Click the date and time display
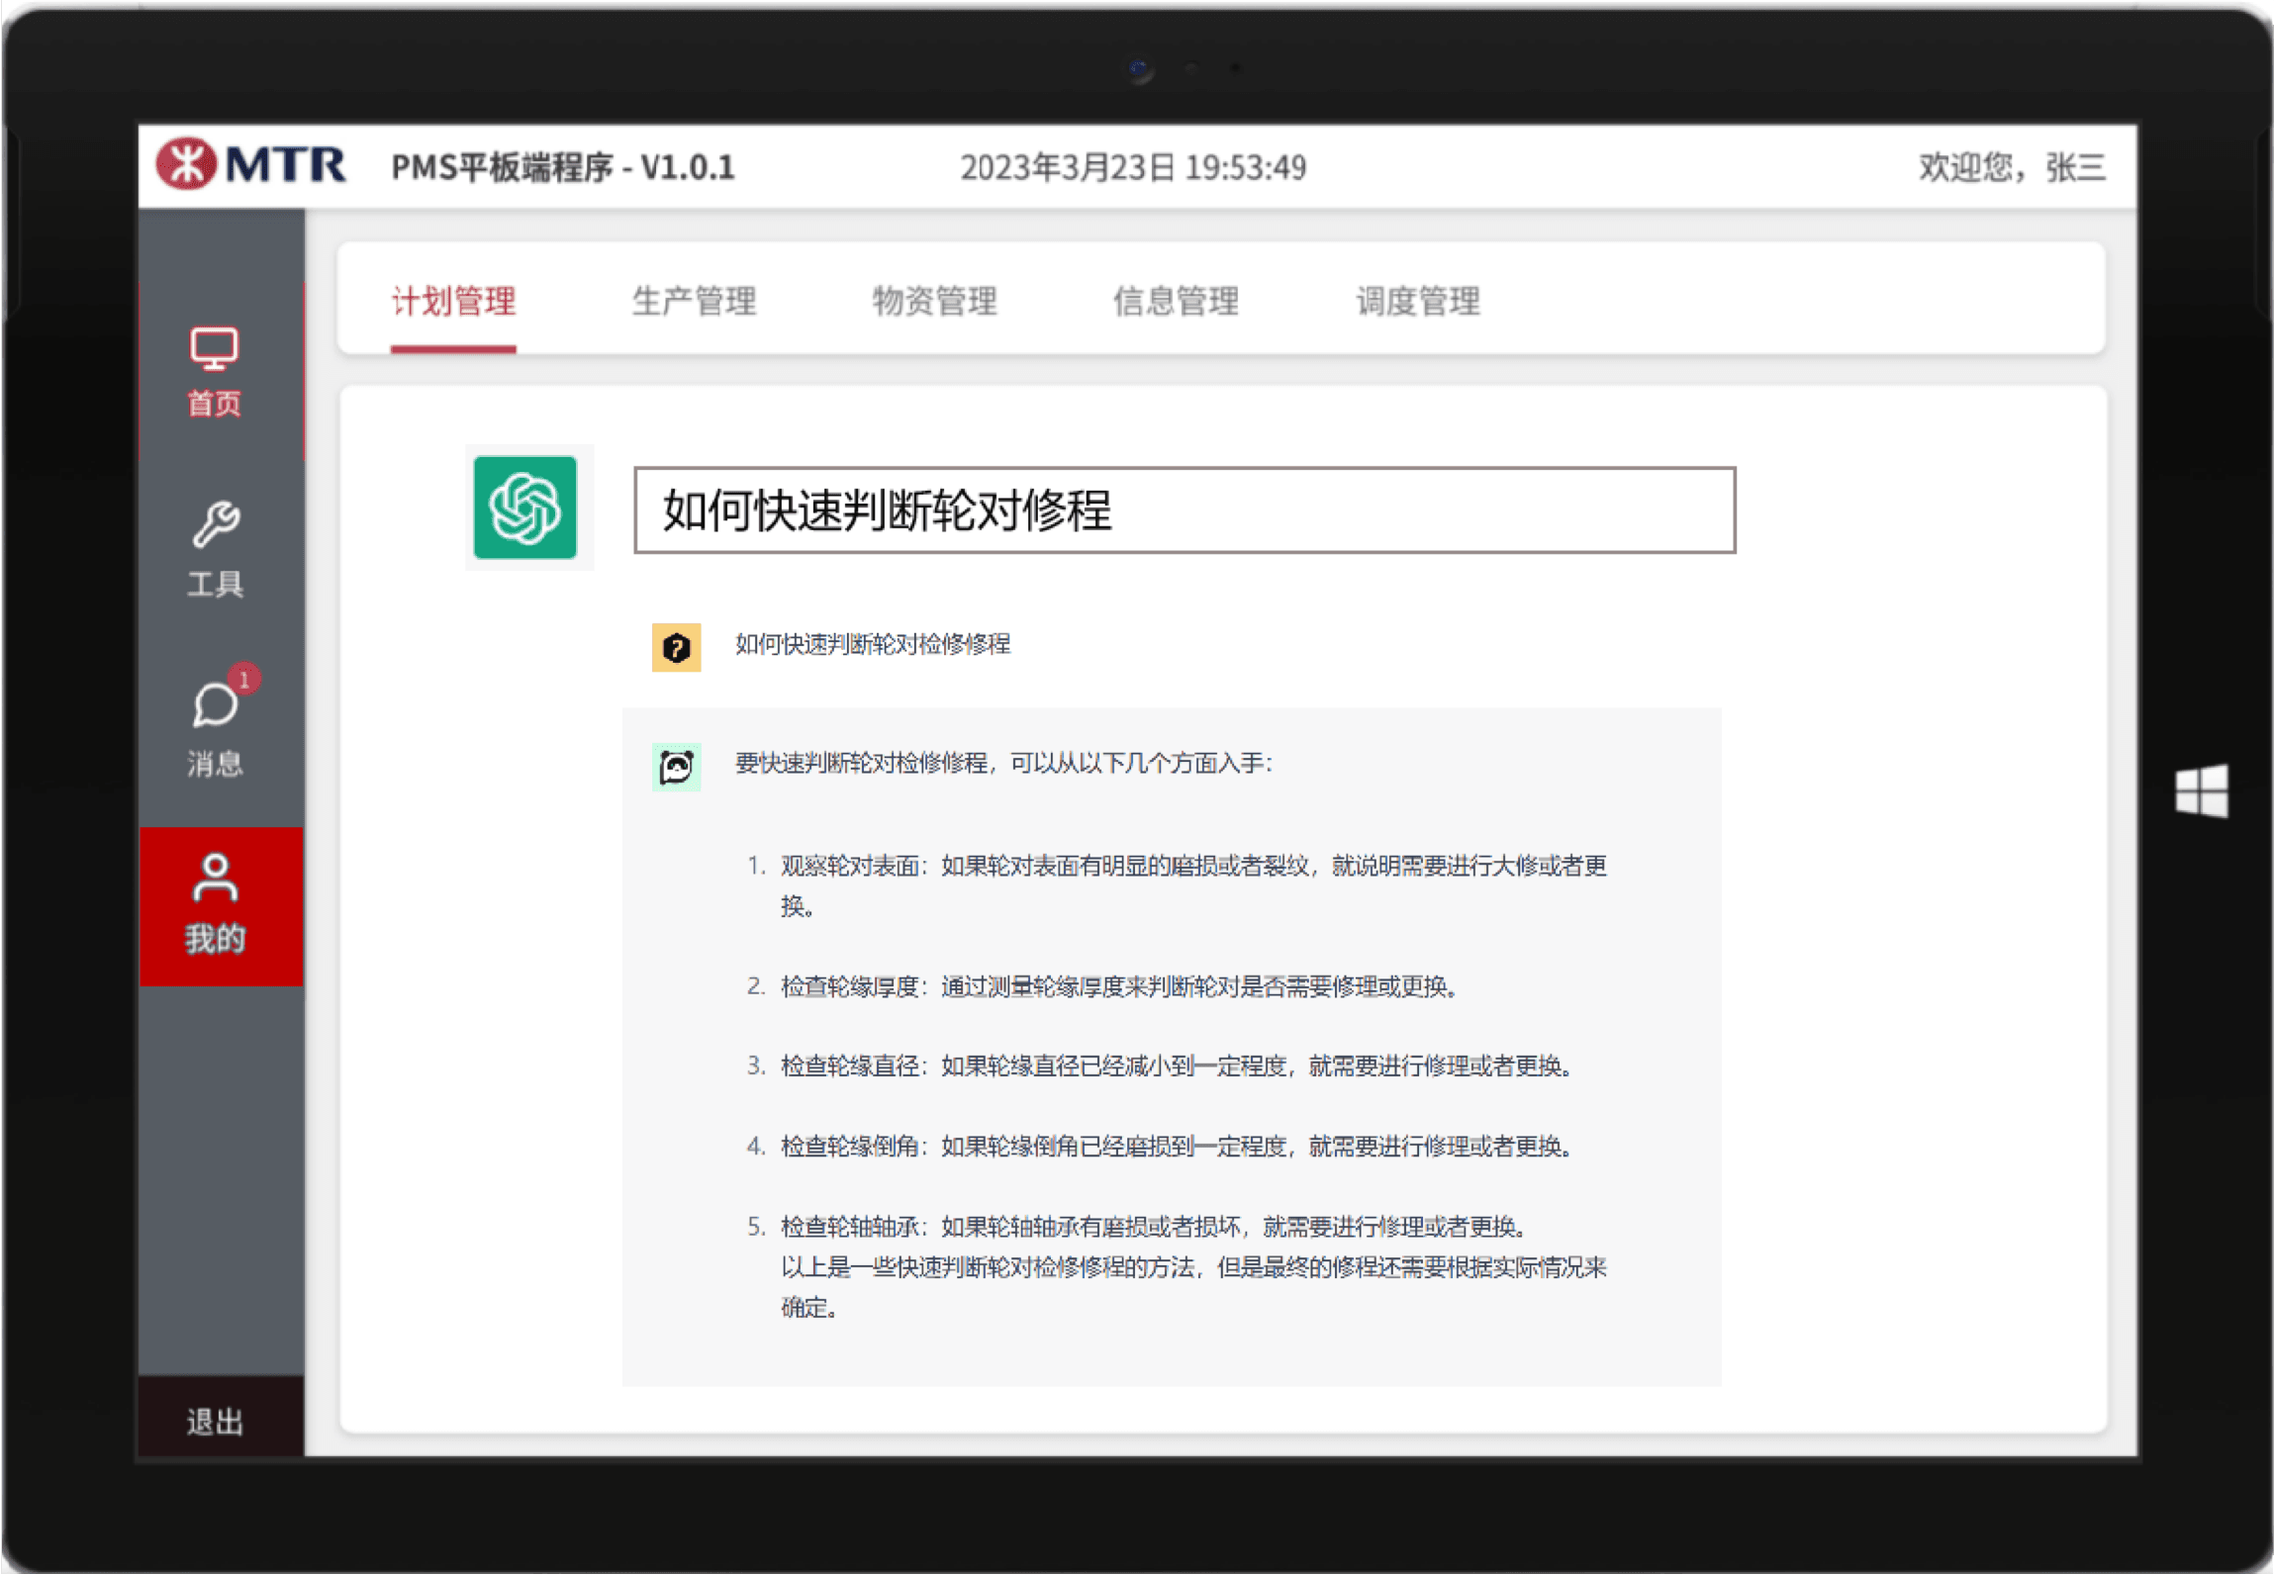The height and width of the screenshot is (1575, 2274). [x=1134, y=167]
